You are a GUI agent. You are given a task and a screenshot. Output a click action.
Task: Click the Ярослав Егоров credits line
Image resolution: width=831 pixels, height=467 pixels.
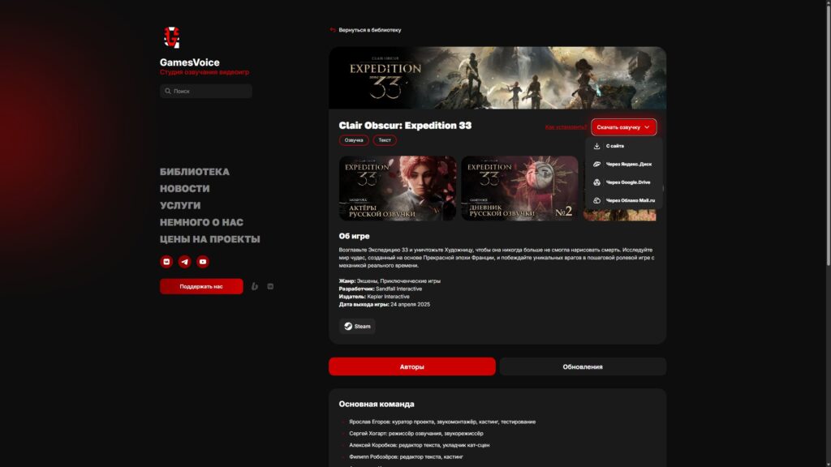[x=442, y=422]
